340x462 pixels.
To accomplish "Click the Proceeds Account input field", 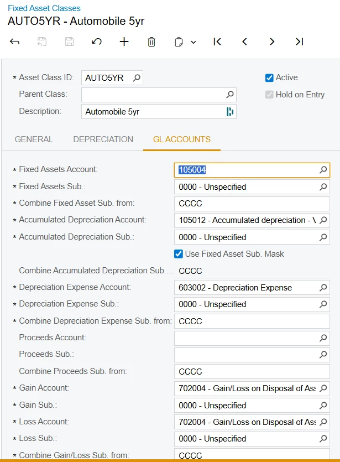I will click(x=246, y=338).
